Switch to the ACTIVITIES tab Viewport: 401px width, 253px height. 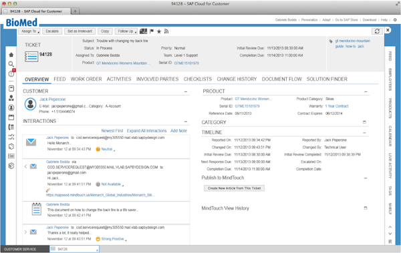click(x=119, y=79)
